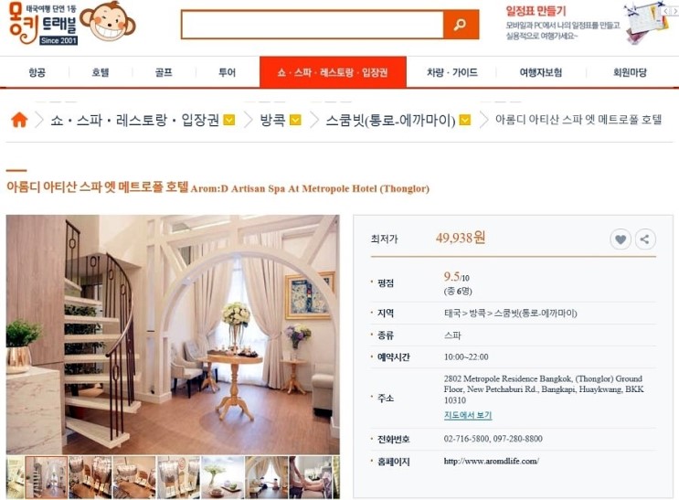Image resolution: width=679 pixels, height=500 pixels.
Task: Click the 지도에서 보기 map link
Action: [468, 415]
